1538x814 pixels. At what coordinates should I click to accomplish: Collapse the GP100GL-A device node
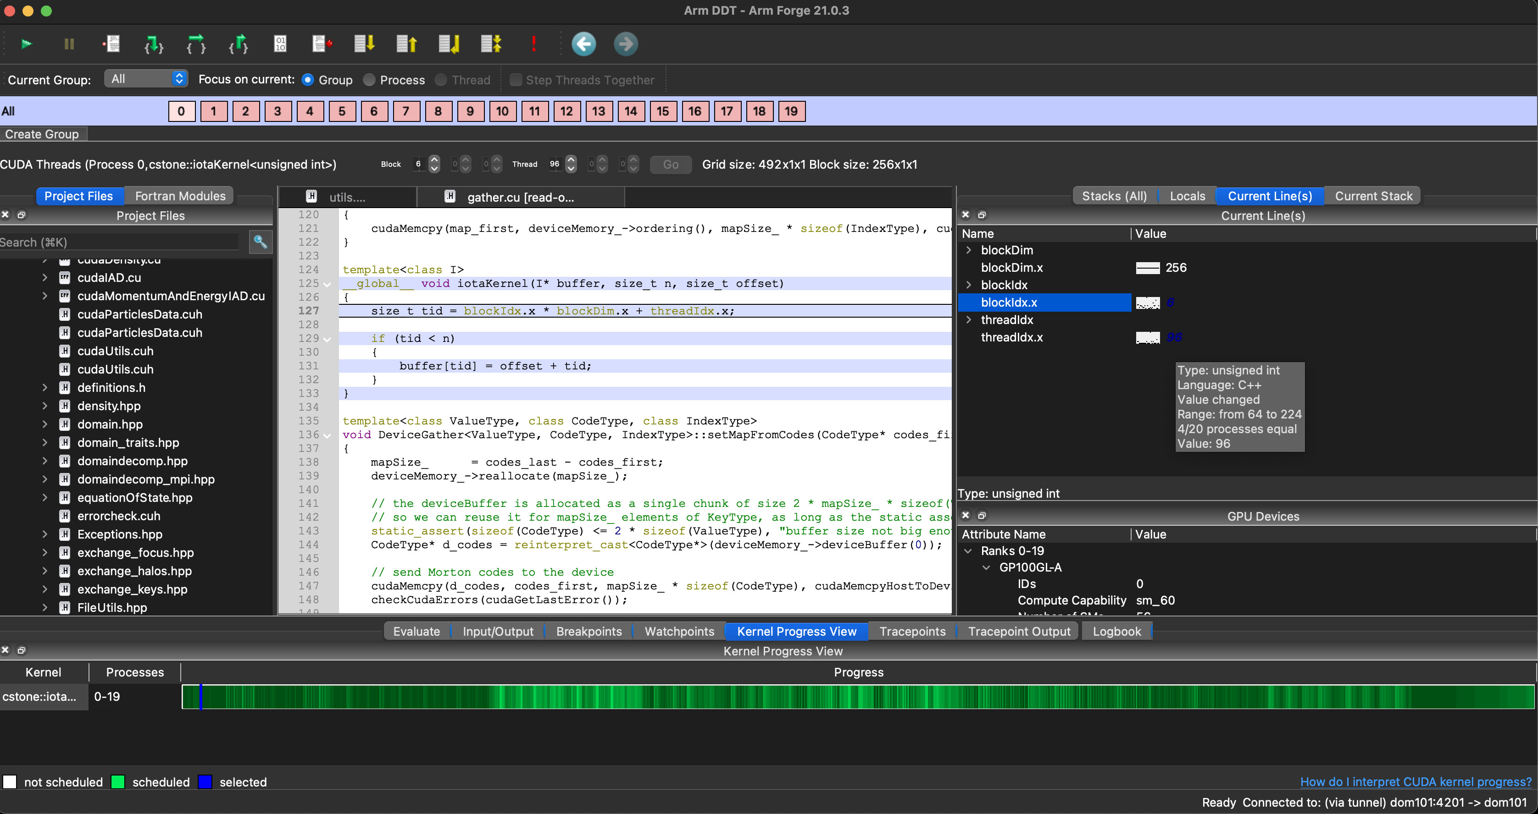tap(987, 567)
